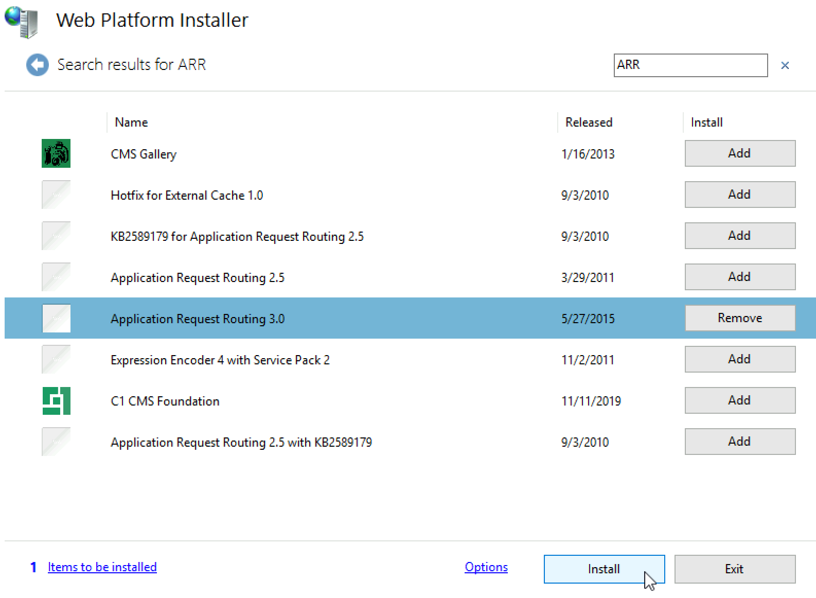Viewport: 816px width, 598px height.
Task: Click the install count number 1
Action: 33,567
